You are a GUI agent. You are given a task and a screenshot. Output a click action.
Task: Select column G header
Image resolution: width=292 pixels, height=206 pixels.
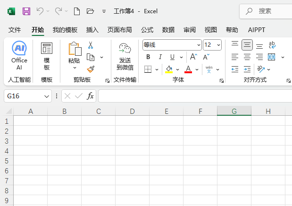[234, 111]
